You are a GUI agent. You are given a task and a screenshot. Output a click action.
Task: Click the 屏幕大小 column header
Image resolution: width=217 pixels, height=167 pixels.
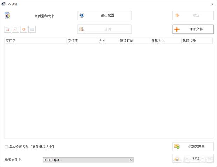click(165, 41)
